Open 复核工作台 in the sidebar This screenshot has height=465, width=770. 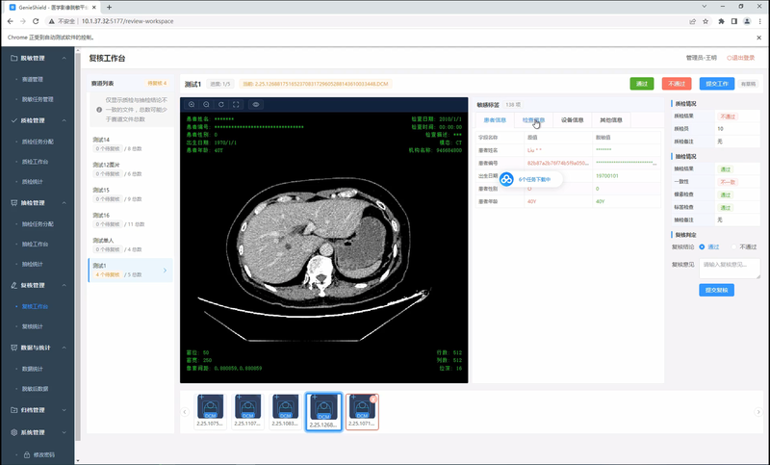point(35,306)
